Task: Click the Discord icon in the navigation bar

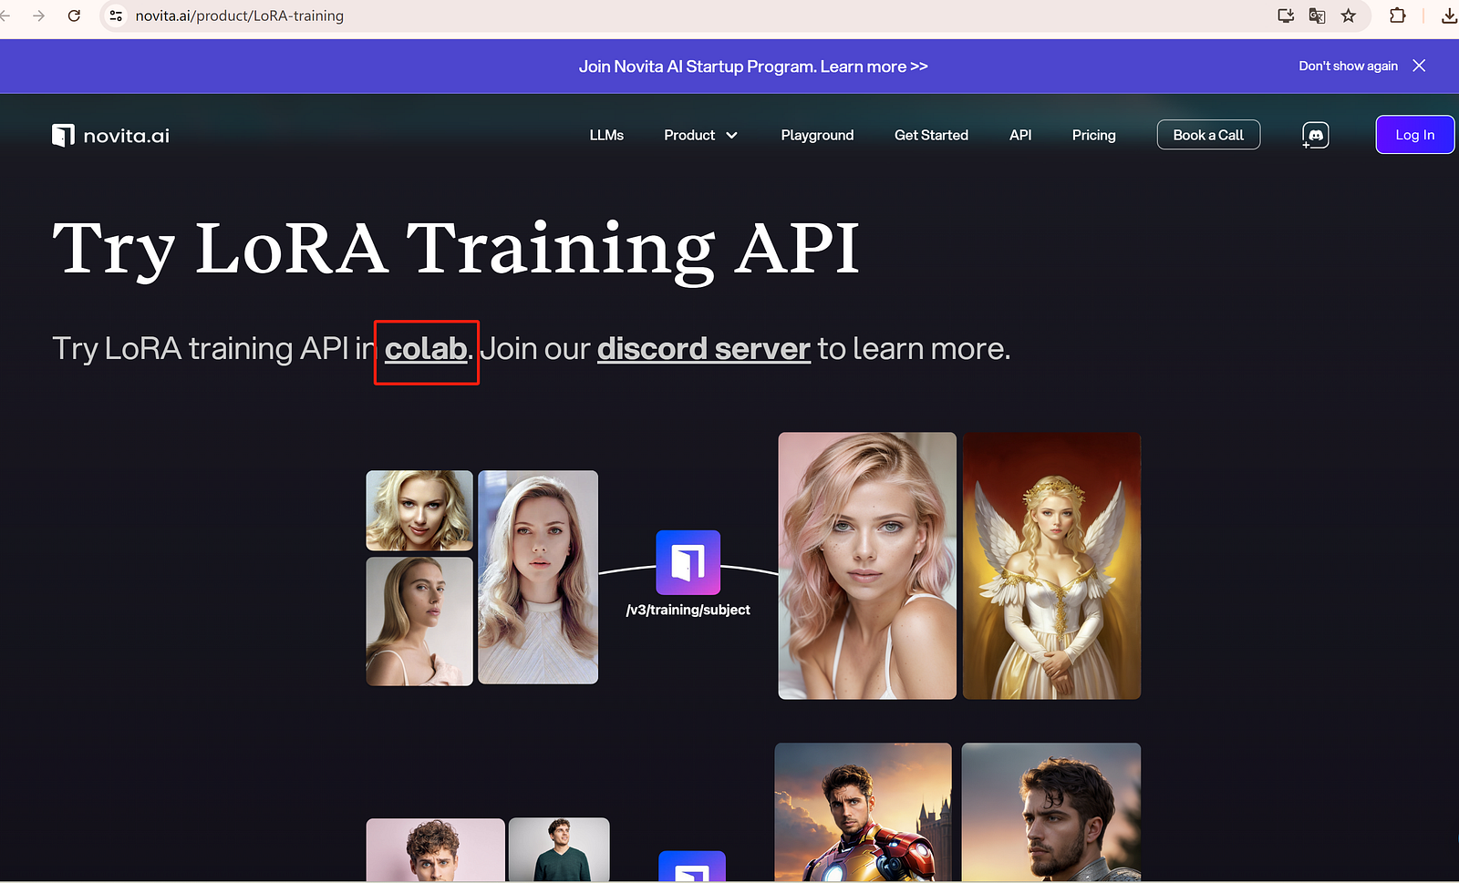Action: (1315, 136)
